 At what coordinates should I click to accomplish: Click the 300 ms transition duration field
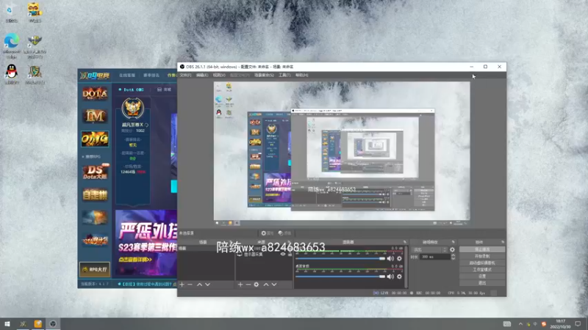coord(435,257)
